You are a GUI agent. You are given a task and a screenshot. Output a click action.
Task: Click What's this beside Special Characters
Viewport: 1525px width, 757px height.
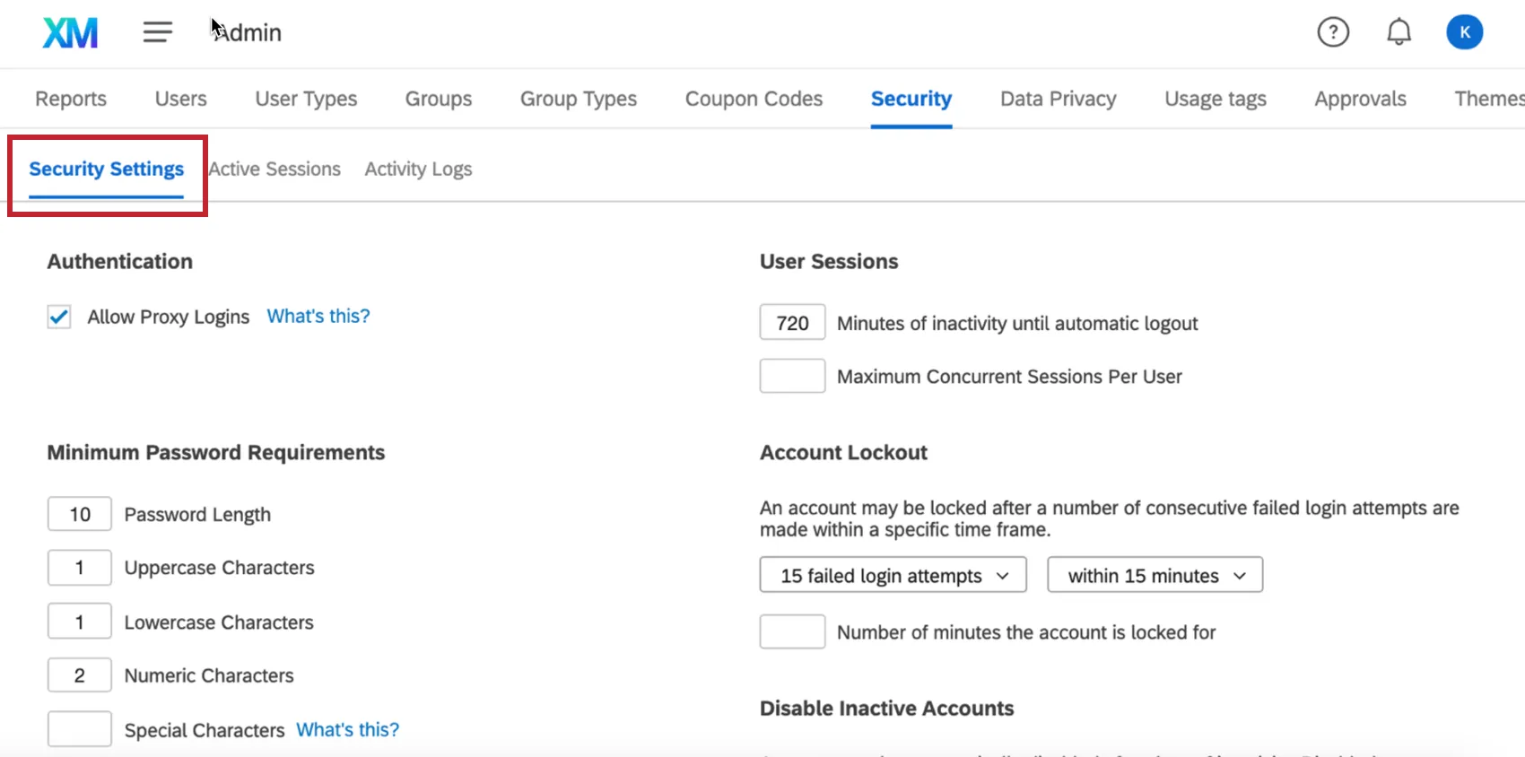pos(347,730)
